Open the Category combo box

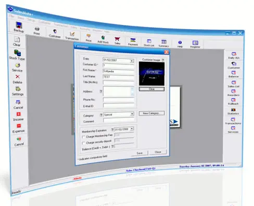click(119, 114)
